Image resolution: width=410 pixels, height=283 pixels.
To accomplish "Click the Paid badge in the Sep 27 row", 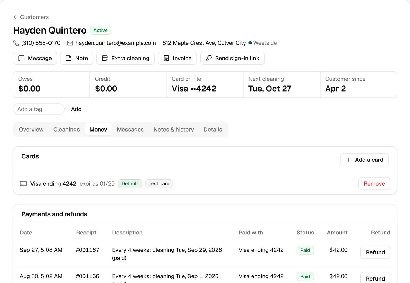I will tap(305, 250).
